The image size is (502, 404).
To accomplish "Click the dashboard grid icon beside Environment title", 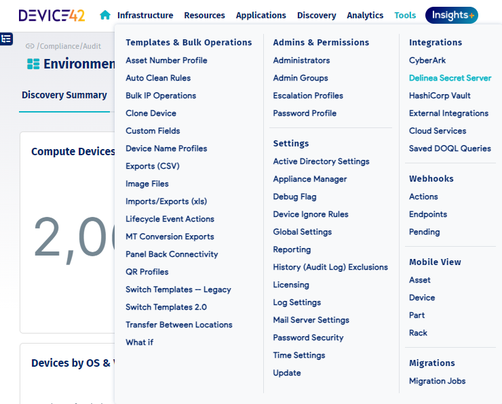I will click(x=33, y=64).
